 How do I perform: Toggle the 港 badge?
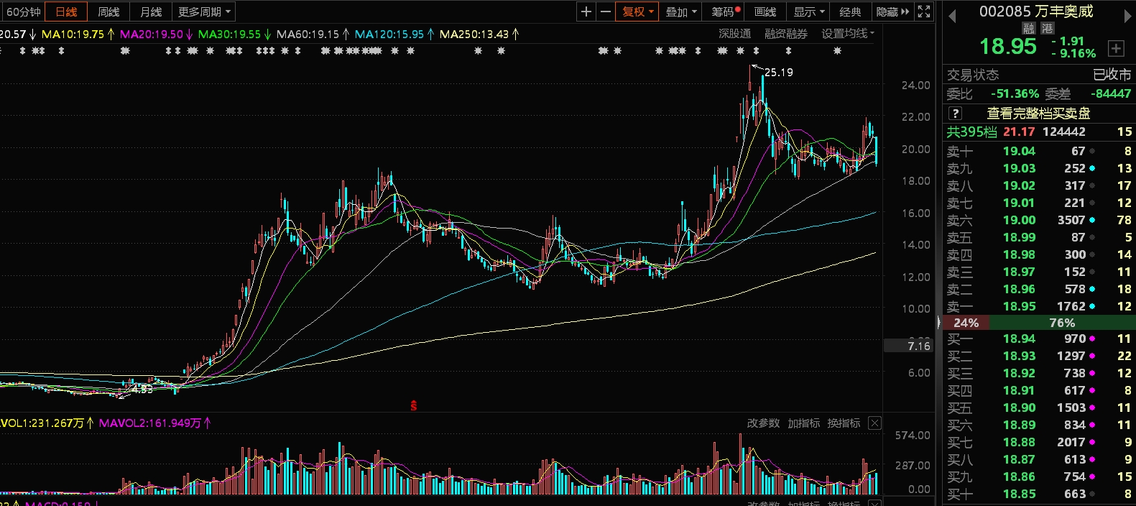pyautogui.click(x=1048, y=28)
